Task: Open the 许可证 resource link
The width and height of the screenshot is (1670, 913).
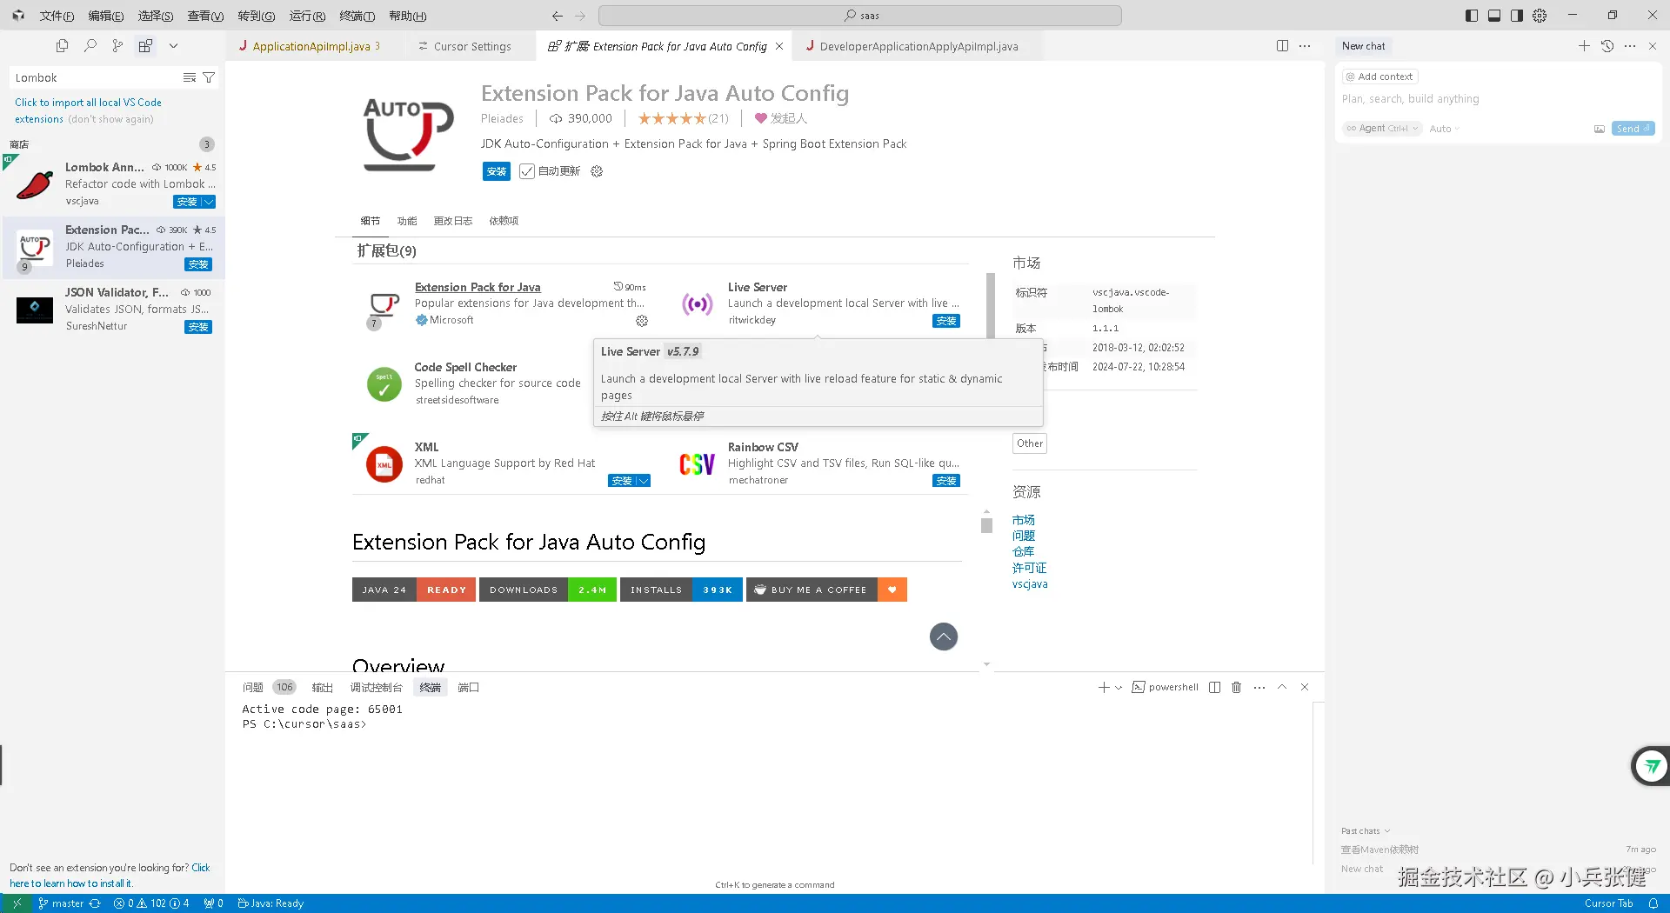Action: click(1029, 568)
